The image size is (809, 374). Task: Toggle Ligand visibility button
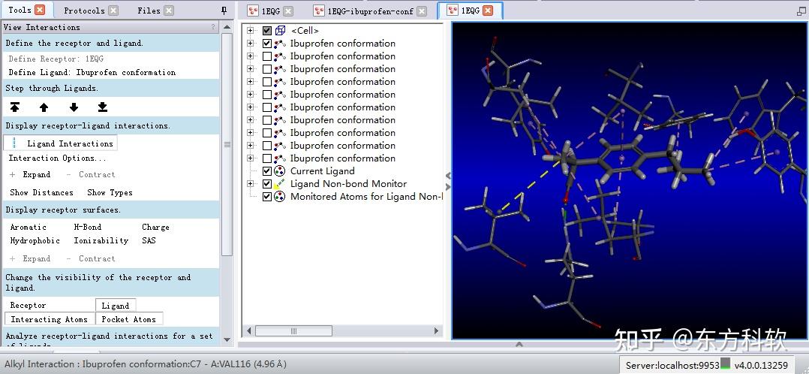[116, 306]
